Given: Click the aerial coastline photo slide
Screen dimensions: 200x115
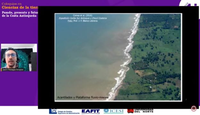Looking at the screenshot, I should point(118,57).
